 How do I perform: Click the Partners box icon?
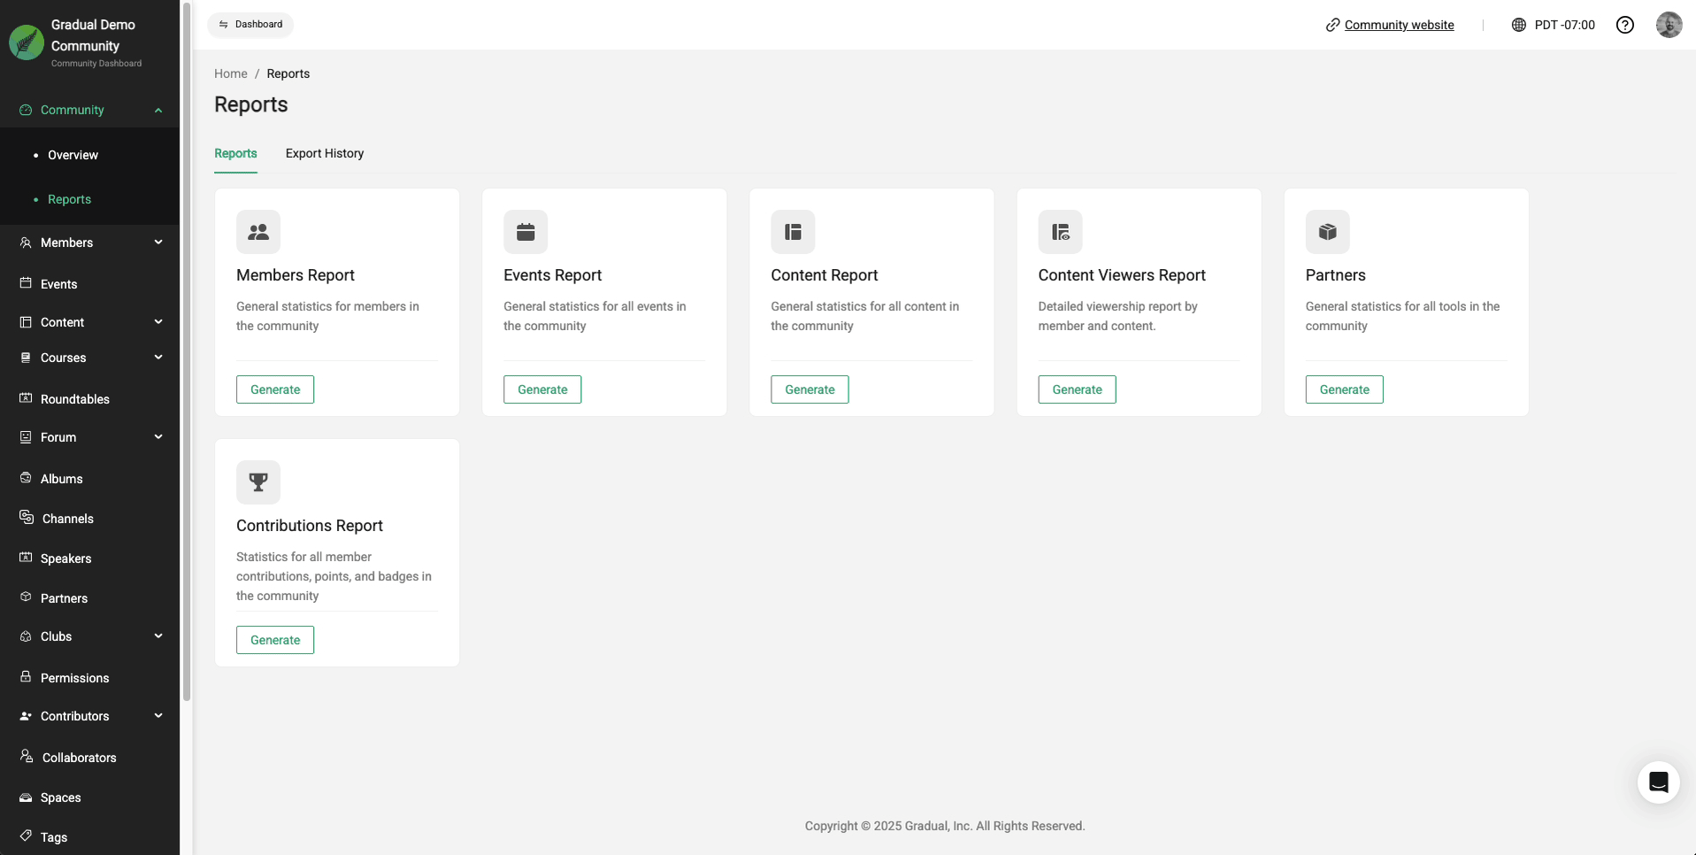(1327, 232)
